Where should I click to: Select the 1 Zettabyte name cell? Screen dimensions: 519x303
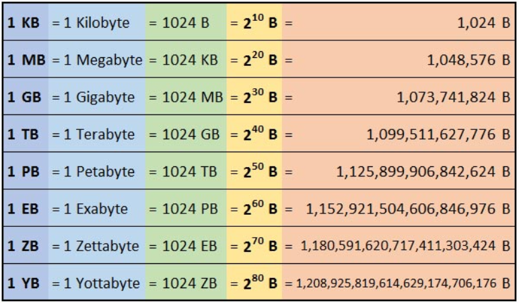[x=97, y=245]
